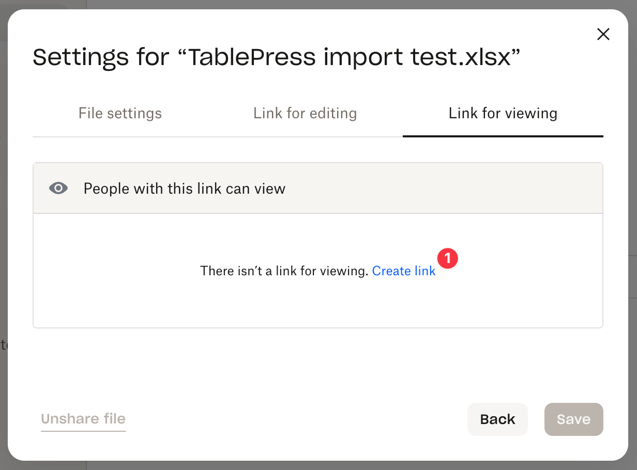
Task: Create a viewing link using the blue text
Action: point(404,271)
